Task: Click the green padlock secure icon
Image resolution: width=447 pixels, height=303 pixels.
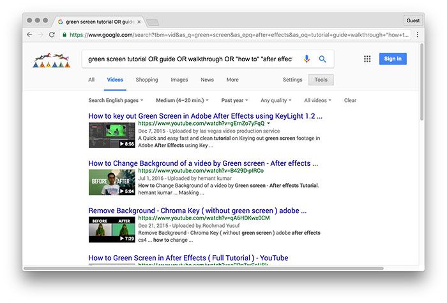Action: point(64,34)
